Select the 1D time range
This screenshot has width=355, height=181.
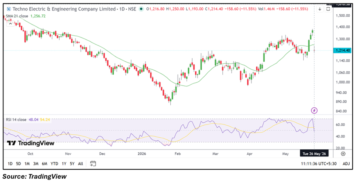coord(10,164)
